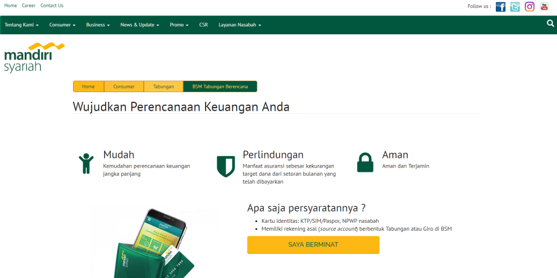Click the Perlindungan shield icon
This screenshot has width=557, height=278.
coord(226,166)
